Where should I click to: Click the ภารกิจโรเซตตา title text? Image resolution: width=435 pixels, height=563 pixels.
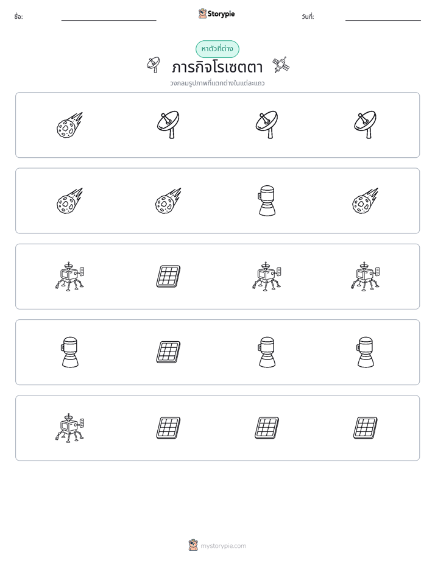217,67
